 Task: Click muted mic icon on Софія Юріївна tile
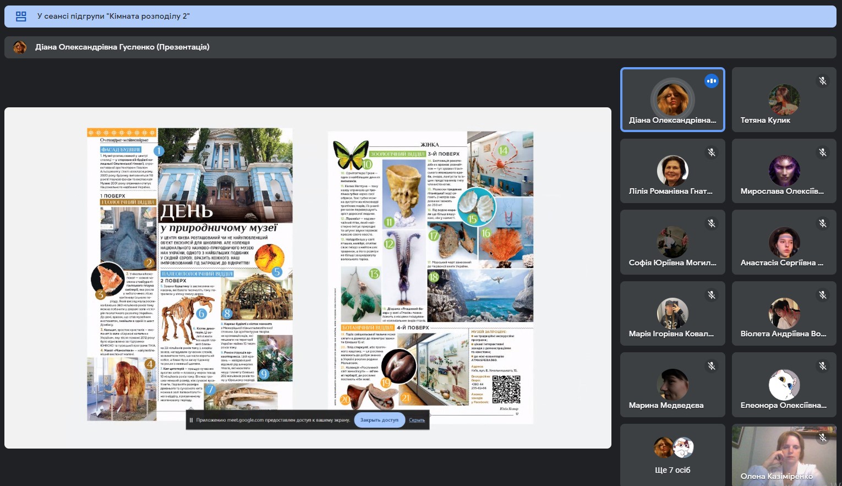coord(711,223)
